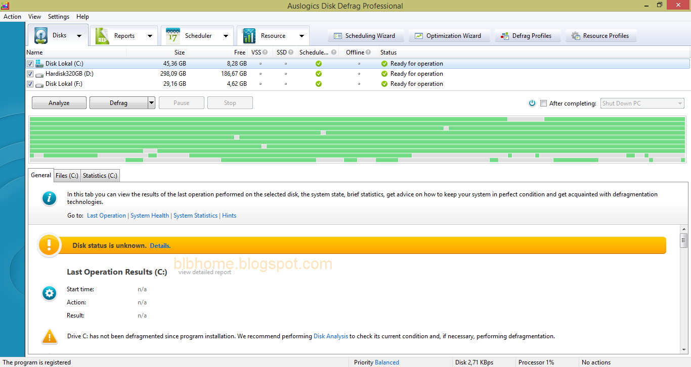Click the warning triangle beside Drive C message
This screenshot has height=367, width=691.
point(50,336)
